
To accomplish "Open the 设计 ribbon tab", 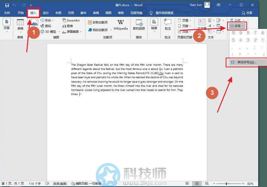I will point(46,13).
